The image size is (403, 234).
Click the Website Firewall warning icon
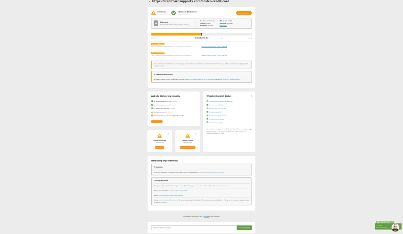188,136
